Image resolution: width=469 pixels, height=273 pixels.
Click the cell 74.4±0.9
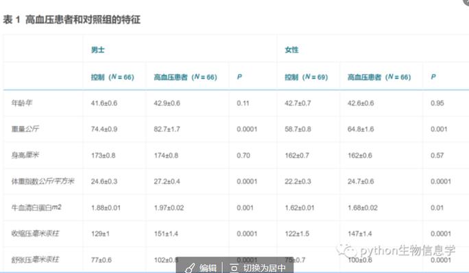(104, 129)
